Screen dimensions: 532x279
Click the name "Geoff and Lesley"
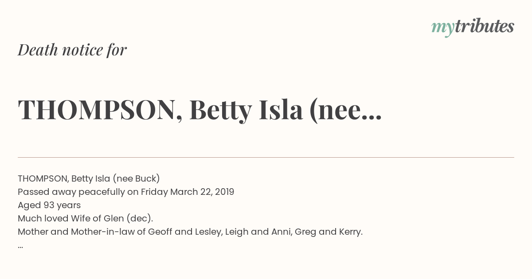tap(185, 232)
